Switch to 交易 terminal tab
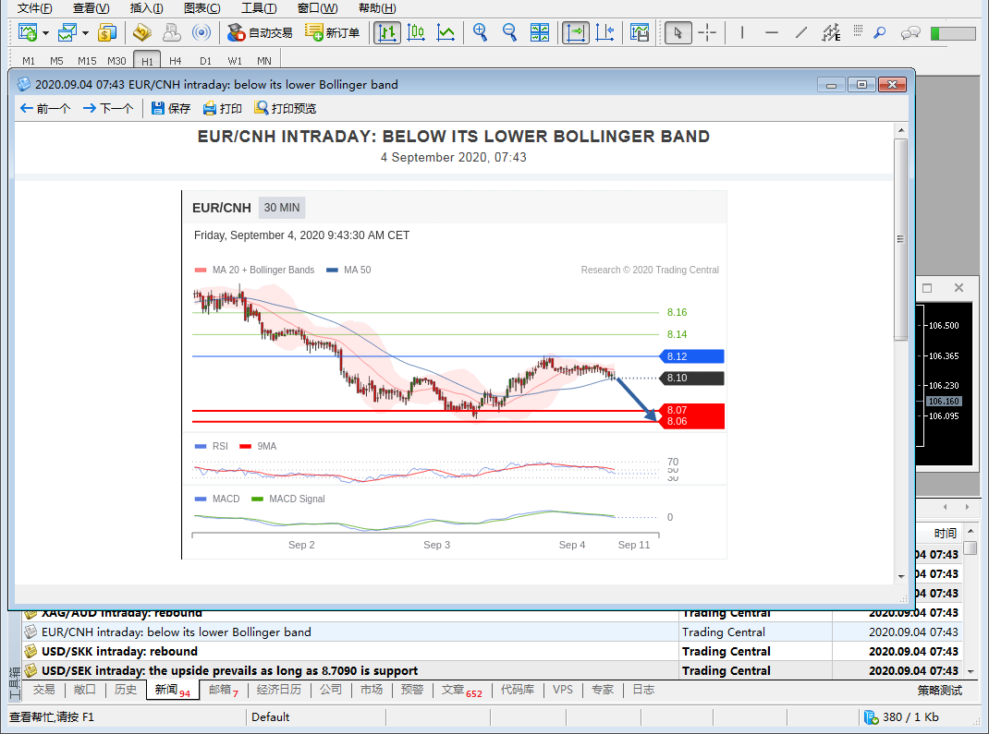 coord(44,690)
